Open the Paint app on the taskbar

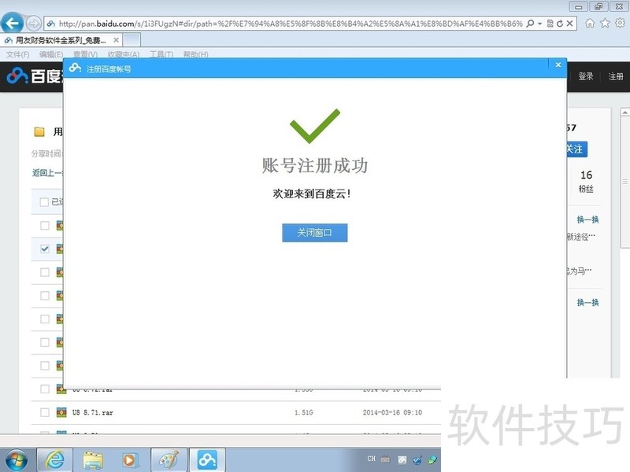point(168,459)
